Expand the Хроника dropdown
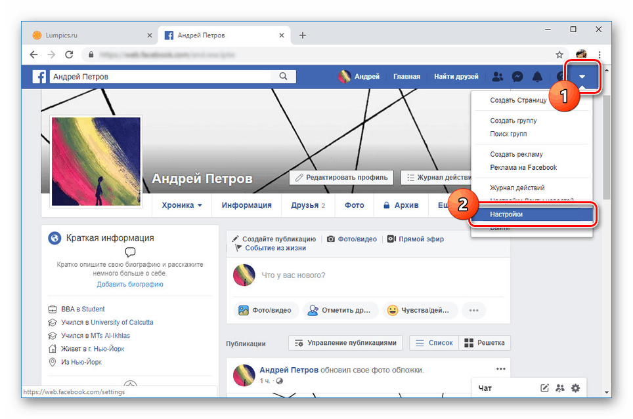633x419 pixels. [x=182, y=205]
